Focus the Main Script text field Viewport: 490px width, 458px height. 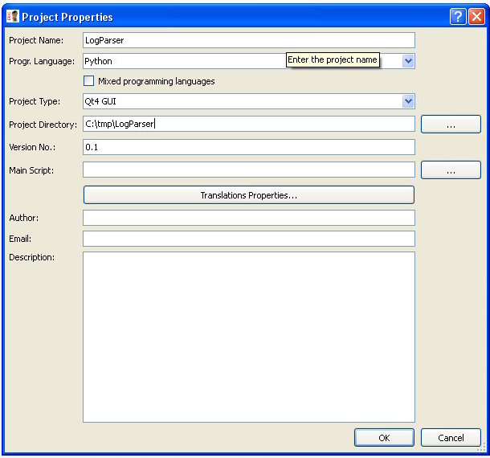click(x=249, y=170)
